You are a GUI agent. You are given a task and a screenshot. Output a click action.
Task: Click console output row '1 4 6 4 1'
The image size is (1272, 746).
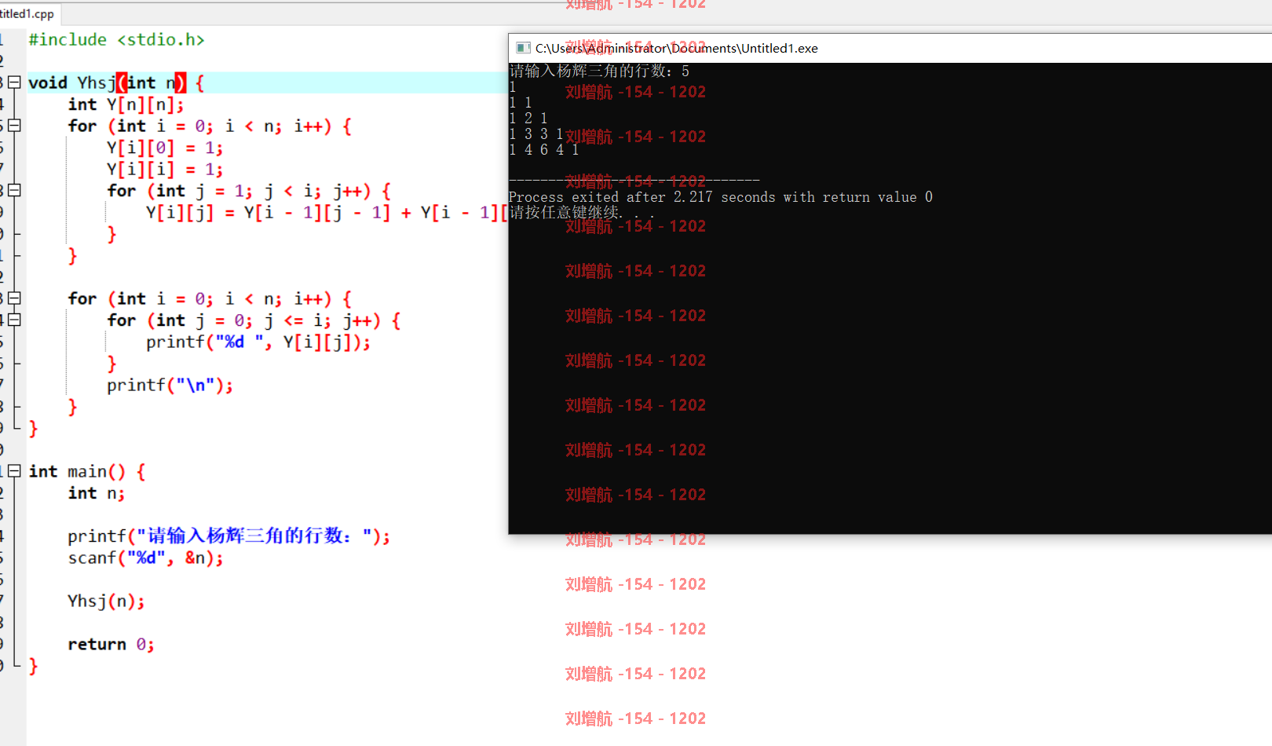544,150
